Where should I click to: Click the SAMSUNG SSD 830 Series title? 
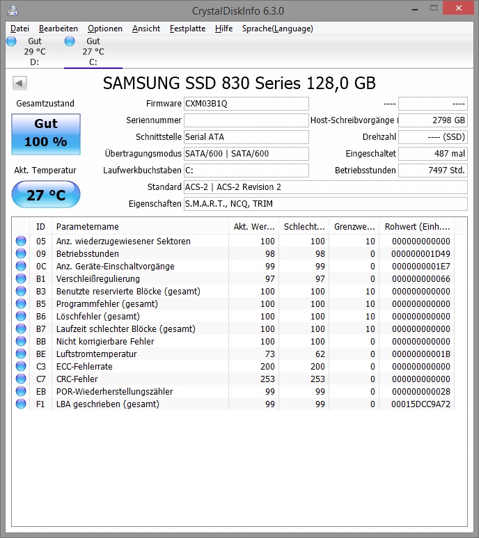(239, 83)
